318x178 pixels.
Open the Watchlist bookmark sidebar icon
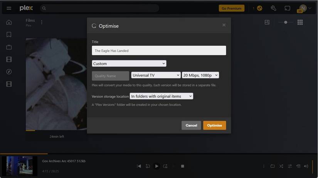pyautogui.click(x=9, y=35)
